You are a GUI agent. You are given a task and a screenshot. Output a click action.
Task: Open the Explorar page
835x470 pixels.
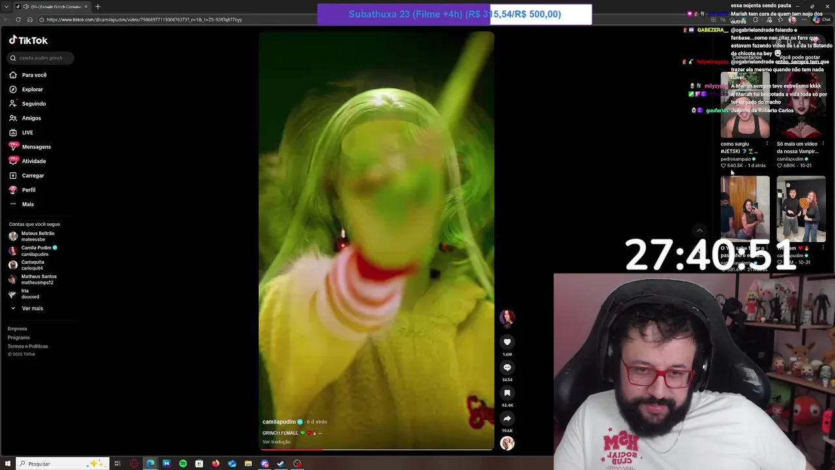pos(26,89)
